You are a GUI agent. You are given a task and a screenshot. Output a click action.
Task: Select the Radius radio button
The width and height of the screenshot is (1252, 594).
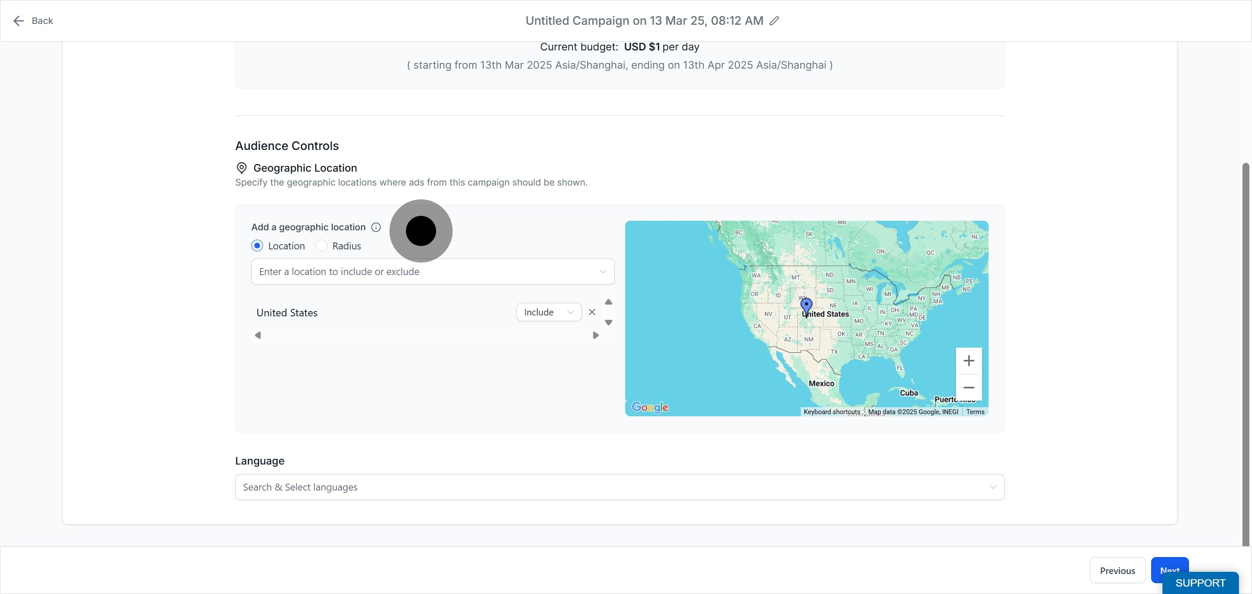[x=321, y=246]
